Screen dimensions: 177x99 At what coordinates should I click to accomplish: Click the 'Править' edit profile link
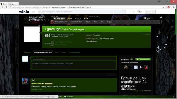coord(147,34)
